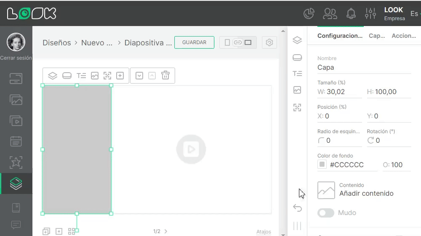The image size is (421, 236).
Task: Delete the selected layer with trash icon
Action: tap(165, 75)
